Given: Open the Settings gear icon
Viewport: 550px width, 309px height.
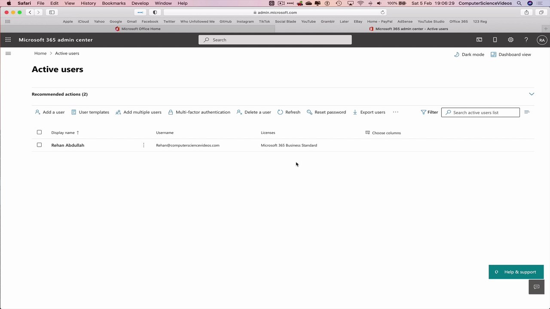Looking at the screenshot, I should tap(510, 40).
